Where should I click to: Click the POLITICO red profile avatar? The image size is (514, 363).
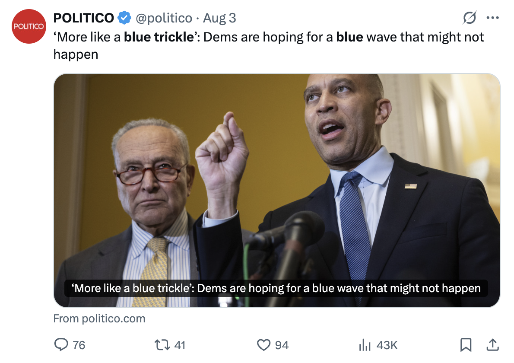(29, 27)
